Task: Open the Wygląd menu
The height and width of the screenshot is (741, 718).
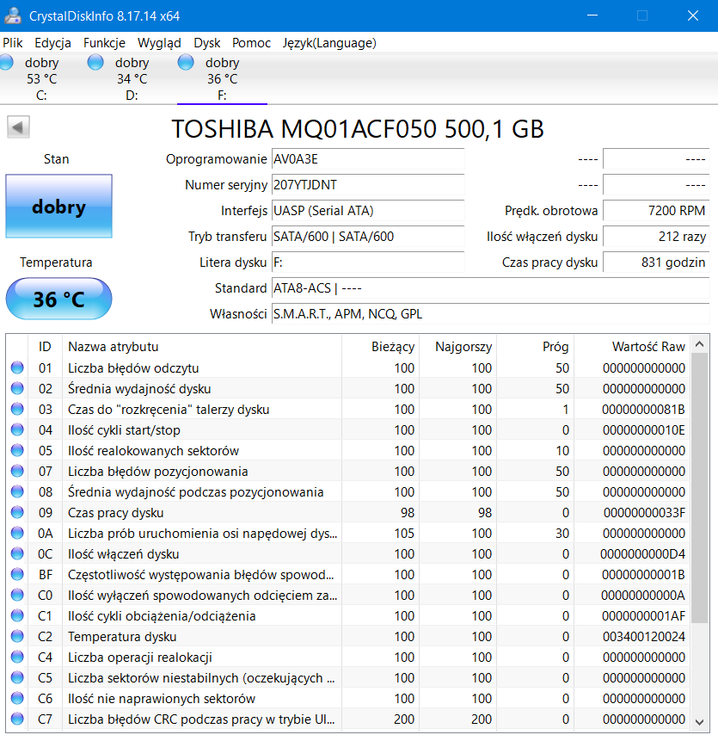Action: 159,43
